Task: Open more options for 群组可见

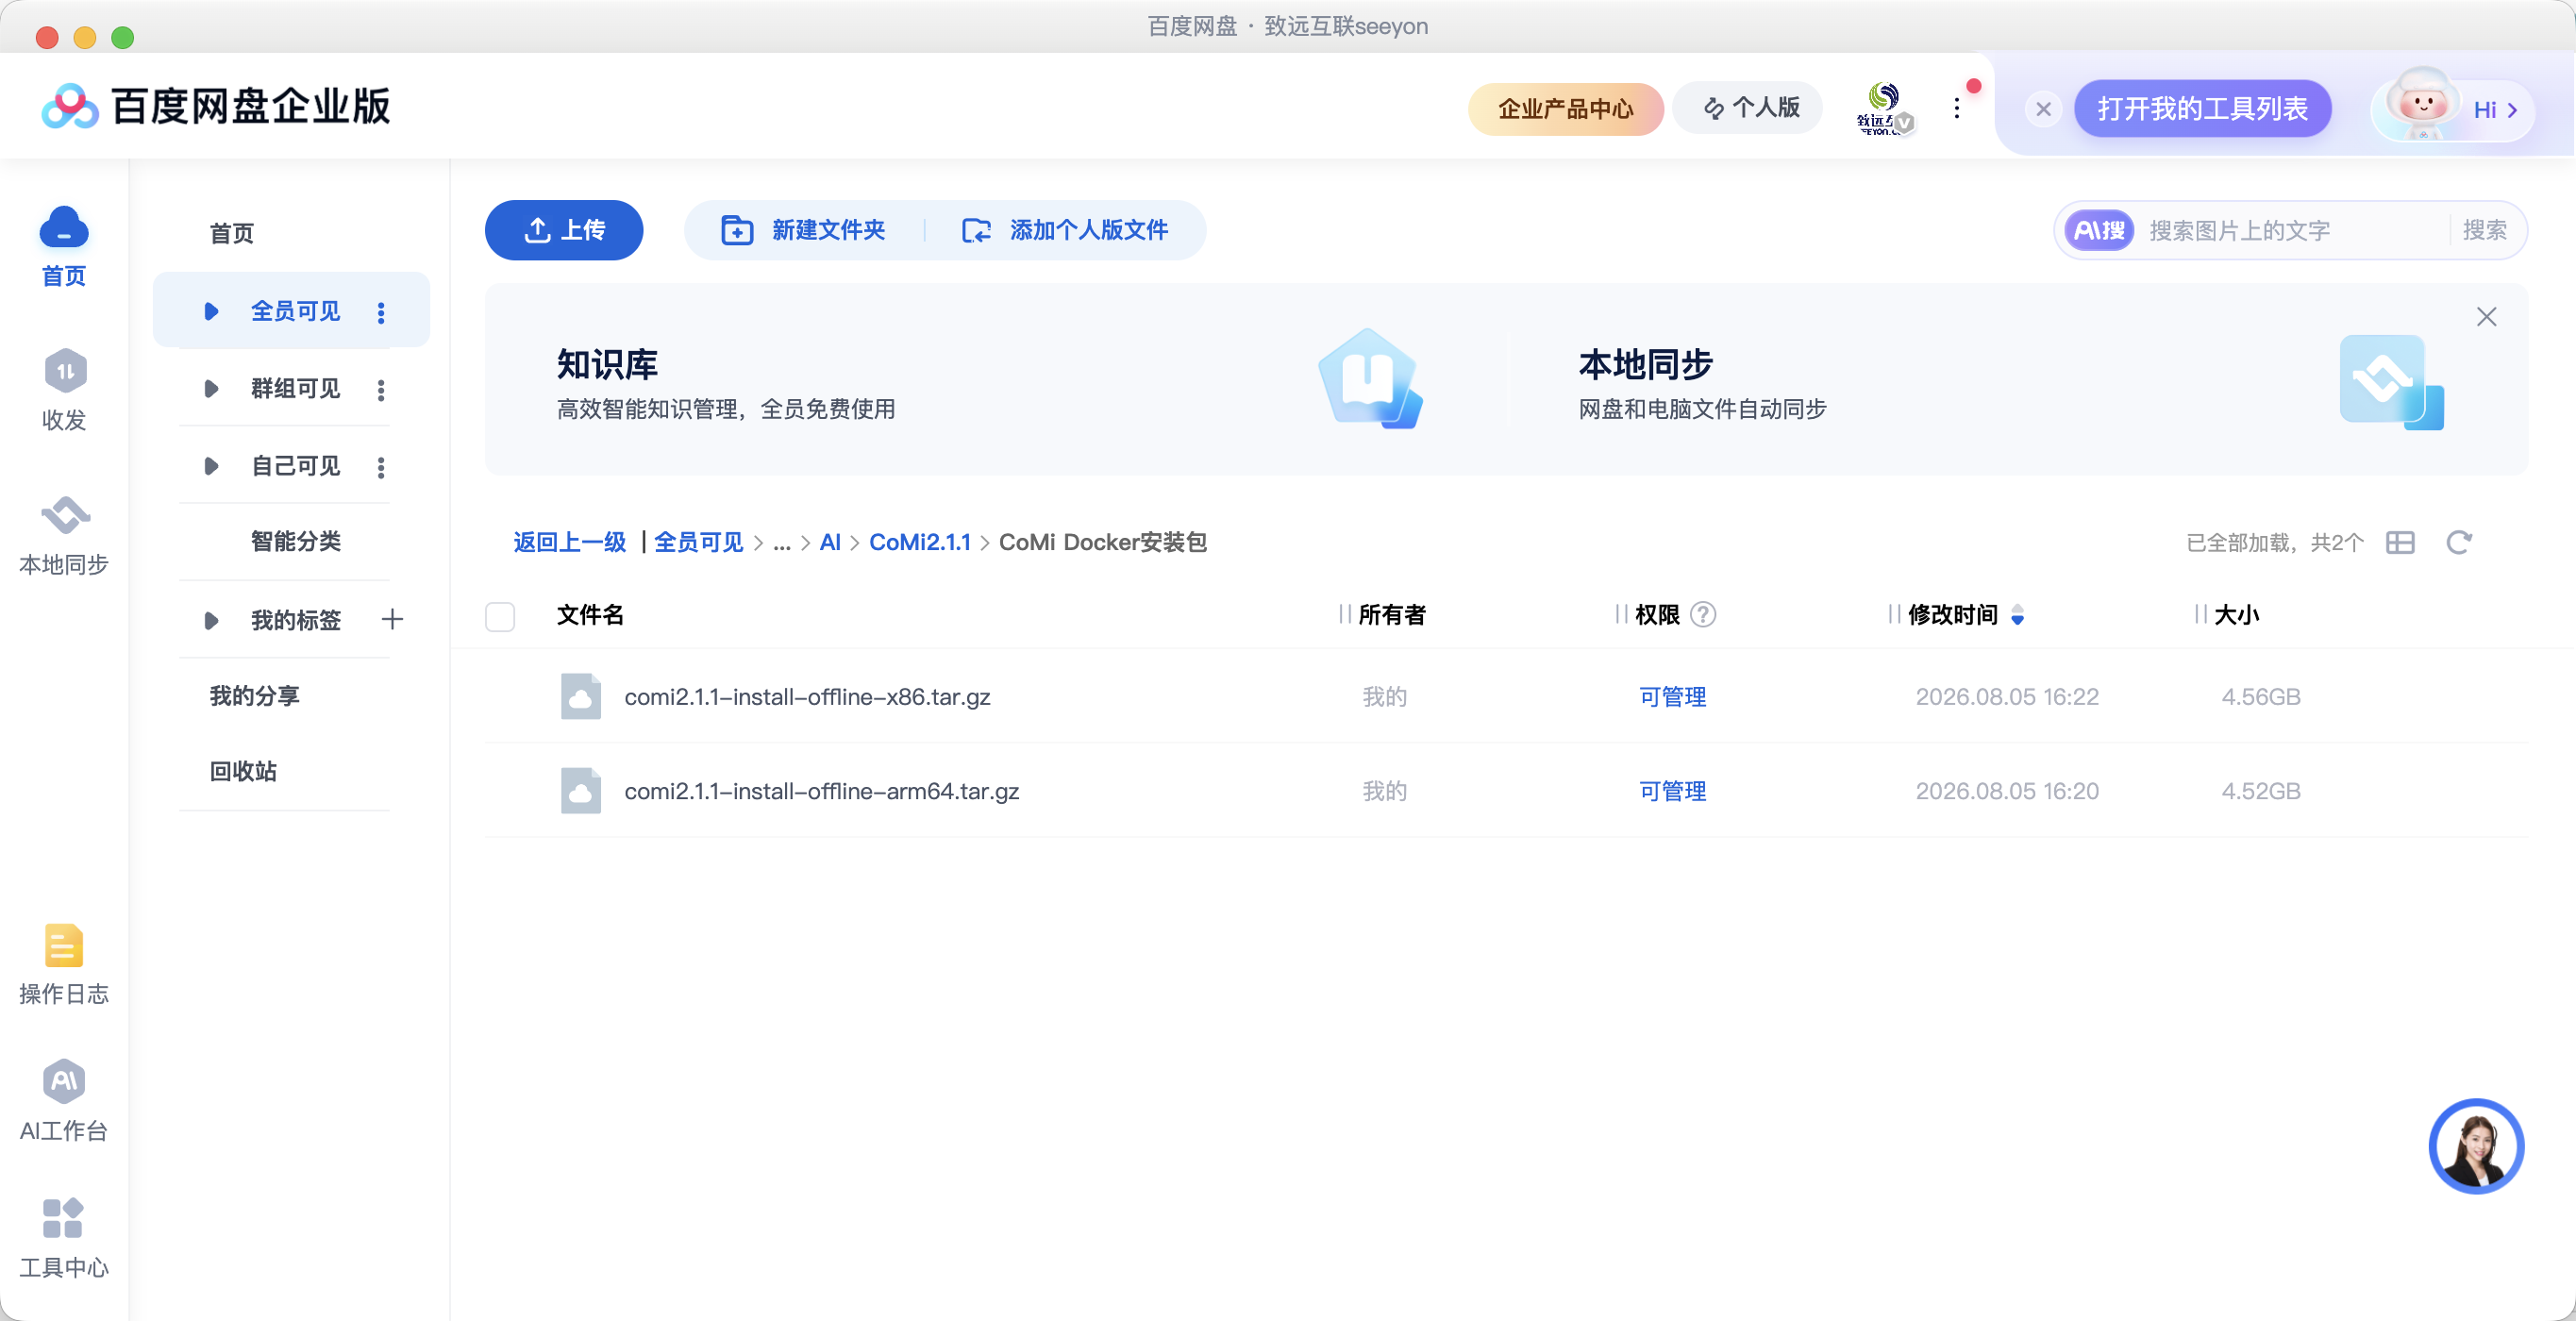Action: [x=381, y=390]
